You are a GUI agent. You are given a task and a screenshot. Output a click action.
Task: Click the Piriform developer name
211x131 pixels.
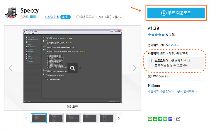(154, 86)
